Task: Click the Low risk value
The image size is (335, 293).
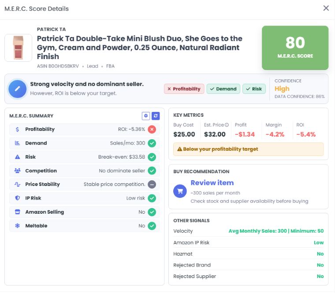Action: point(135,198)
